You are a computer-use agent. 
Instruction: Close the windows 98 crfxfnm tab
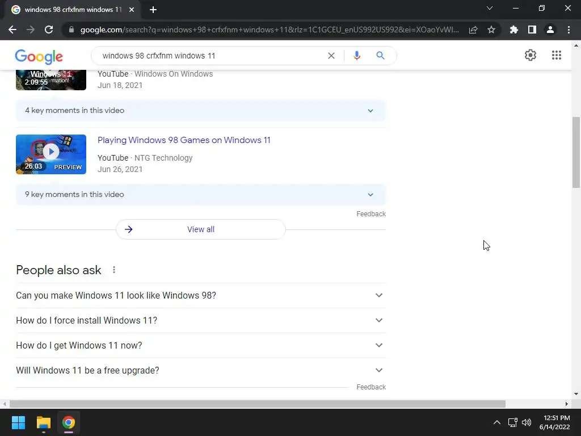click(132, 10)
